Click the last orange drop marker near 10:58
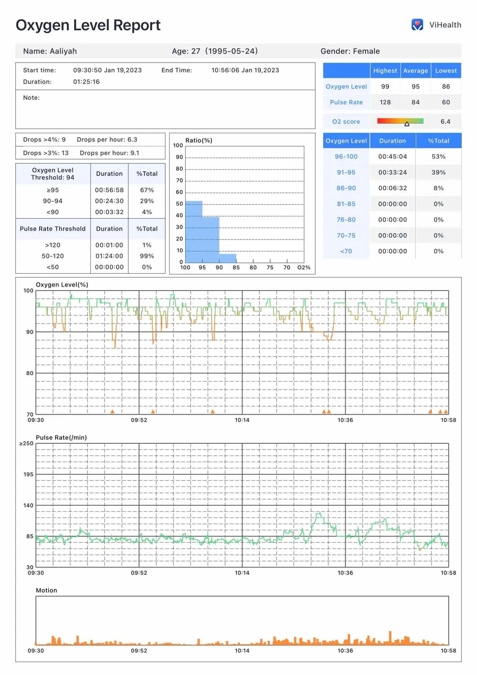 pyautogui.click(x=446, y=411)
